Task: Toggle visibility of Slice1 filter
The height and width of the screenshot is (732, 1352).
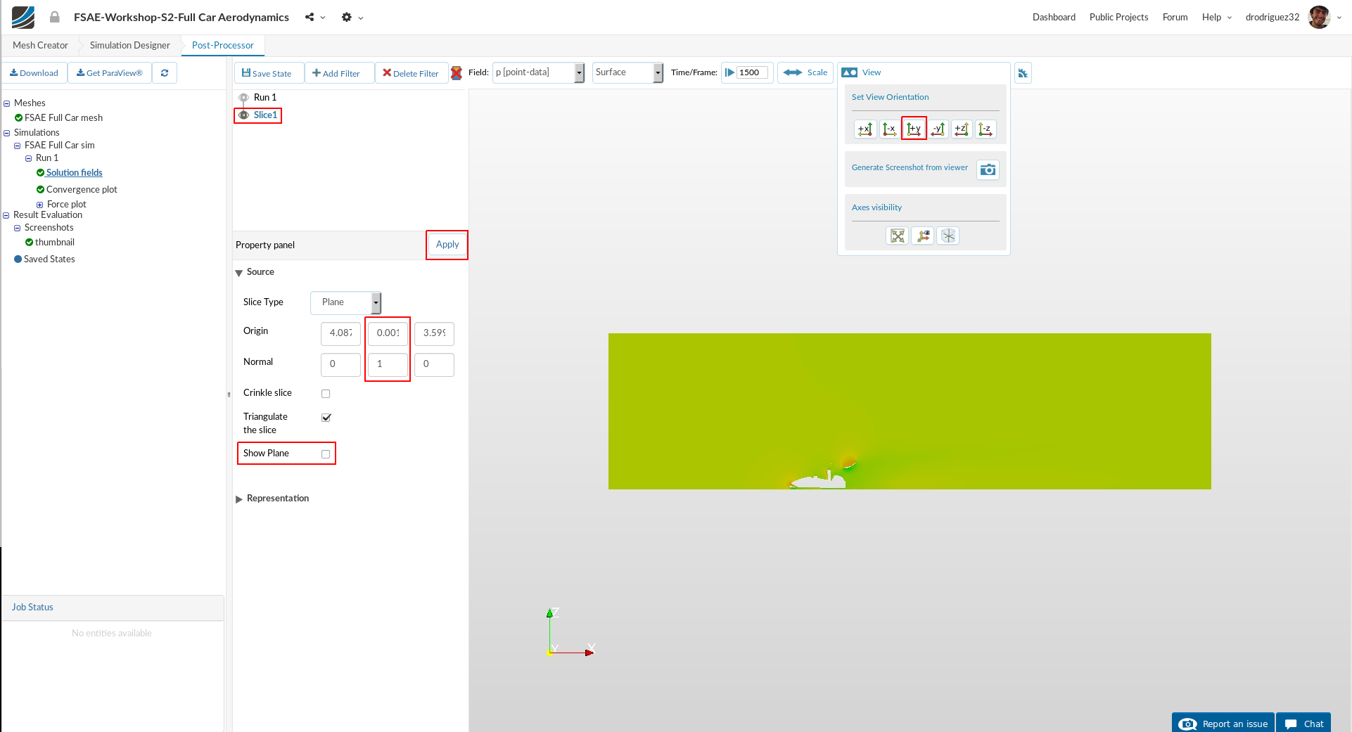Action: tap(243, 115)
